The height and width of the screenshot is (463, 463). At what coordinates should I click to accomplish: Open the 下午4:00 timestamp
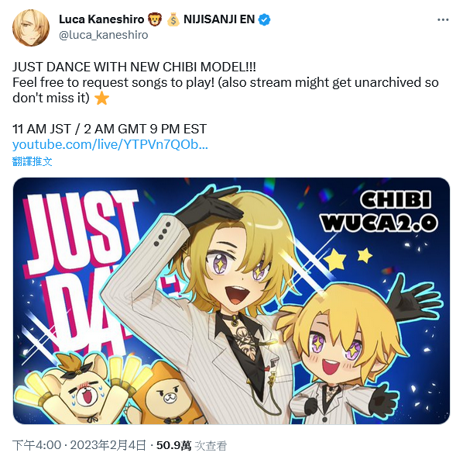point(37,445)
